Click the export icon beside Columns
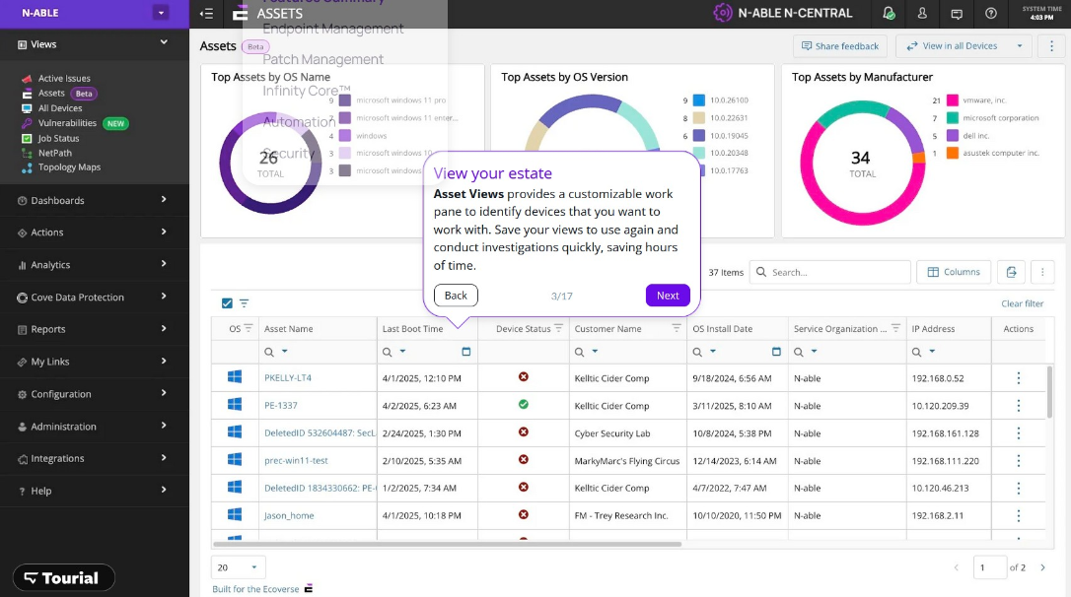The width and height of the screenshot is (1071, 597). (x=1011, y=272)
